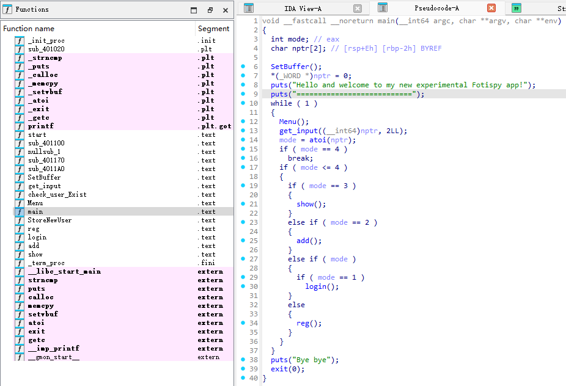
Task: Click the Pseudocode-A tab icon
Action: 383,8
